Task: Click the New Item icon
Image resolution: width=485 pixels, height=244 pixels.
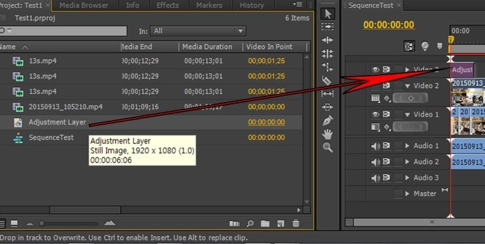Action: click(x=281, y=223)
